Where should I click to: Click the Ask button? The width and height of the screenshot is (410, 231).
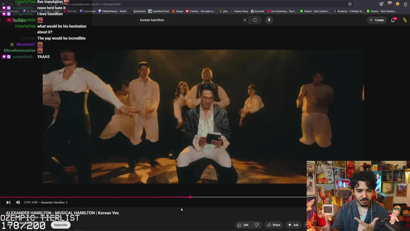[293, 225]
